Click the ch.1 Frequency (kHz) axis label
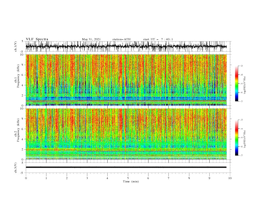 [17, 76]
